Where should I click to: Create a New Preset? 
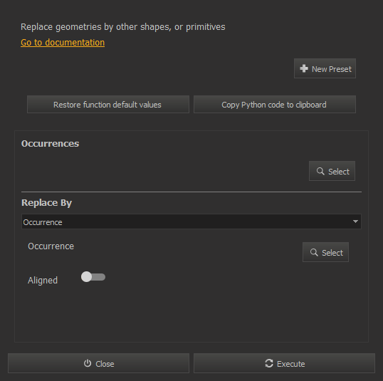pos(325,68)
